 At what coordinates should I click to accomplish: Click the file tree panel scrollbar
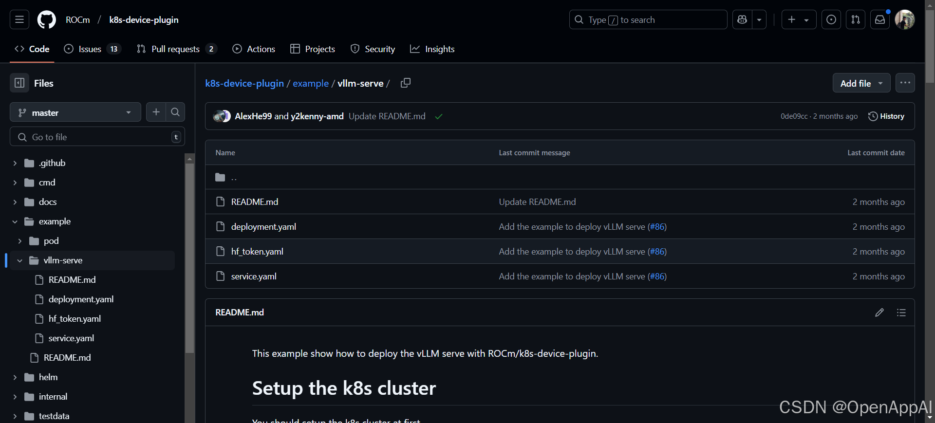(x=189, y=258)
